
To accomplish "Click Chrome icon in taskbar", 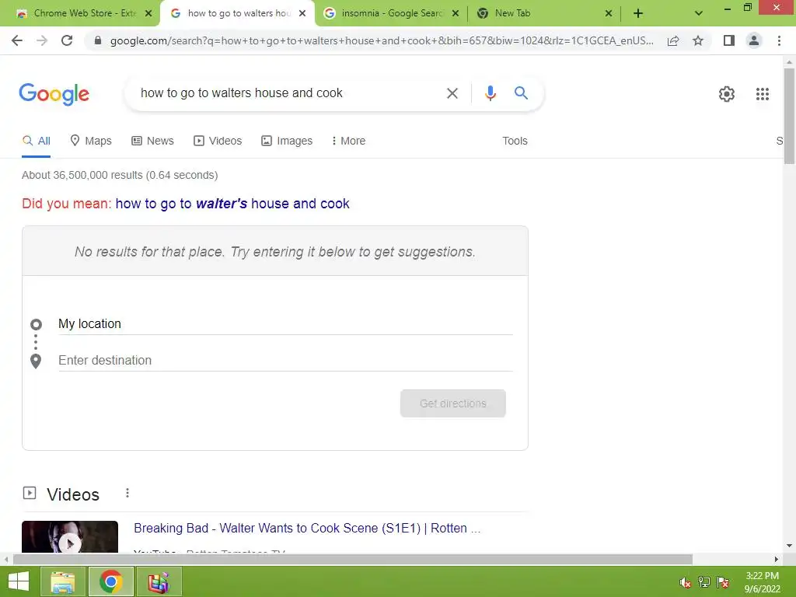I will click(110, 581).
